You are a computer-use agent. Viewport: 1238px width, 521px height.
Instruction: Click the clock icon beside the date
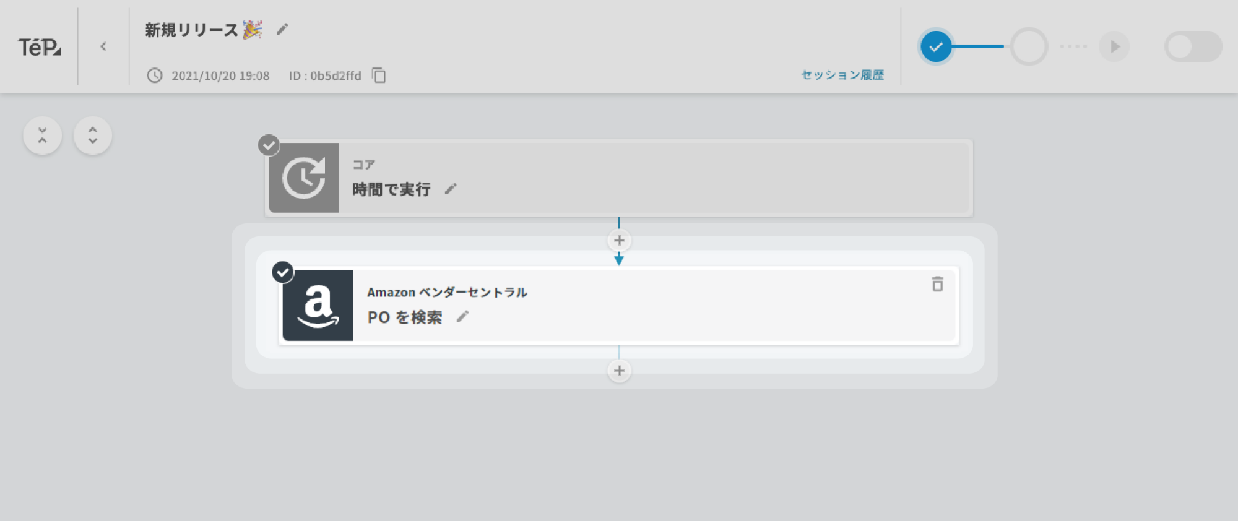(155, 75)
